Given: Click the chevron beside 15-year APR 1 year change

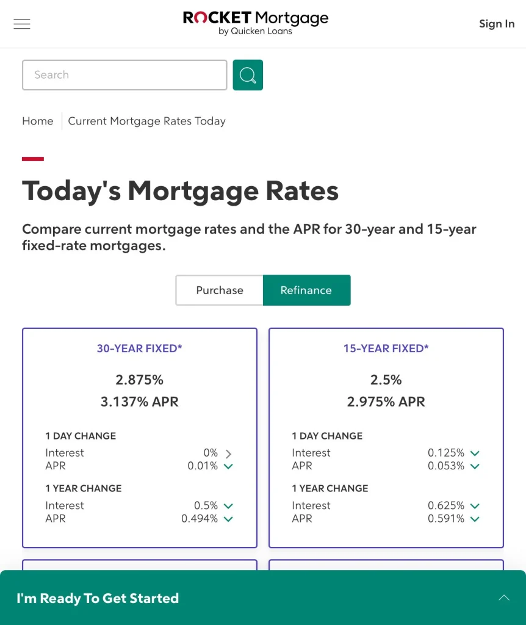Looking at the screenshot, I should [475, 519].
